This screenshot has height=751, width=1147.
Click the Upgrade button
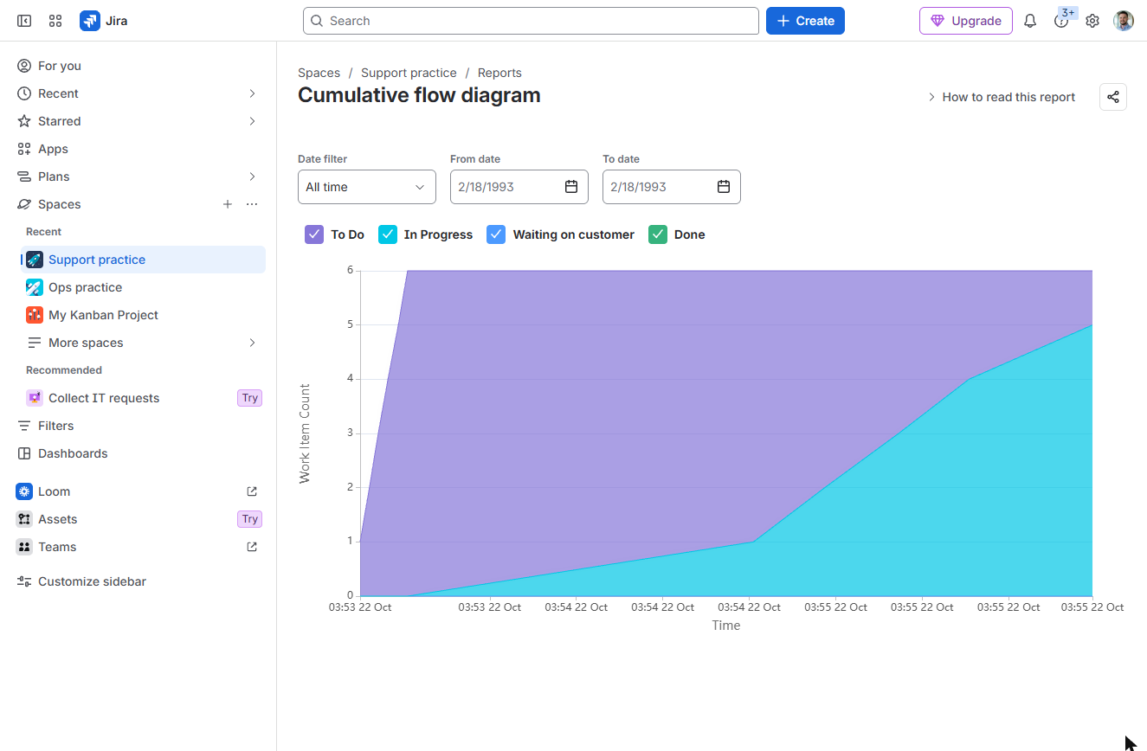966,21
